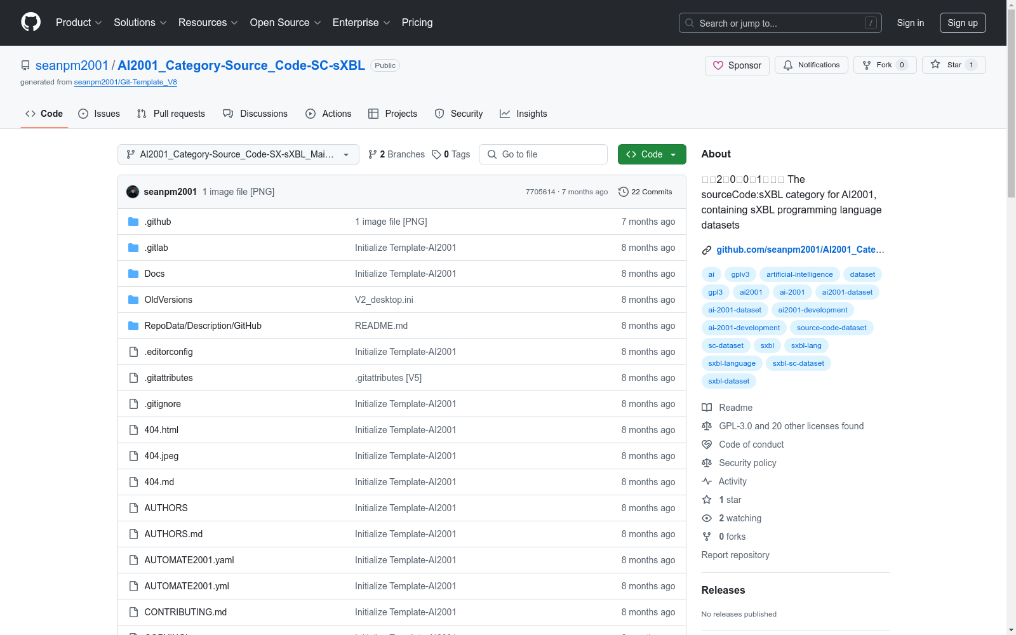Click the link icon beside repository URL
Viewport: 1016px width, 635px height.
click(x=707, y=250)
